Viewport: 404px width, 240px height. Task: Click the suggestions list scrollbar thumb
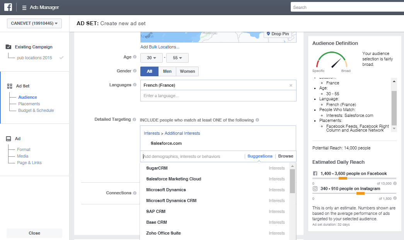tap(292, 181)
